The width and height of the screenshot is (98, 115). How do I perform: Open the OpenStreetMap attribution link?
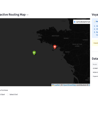[x=70, y=85]
